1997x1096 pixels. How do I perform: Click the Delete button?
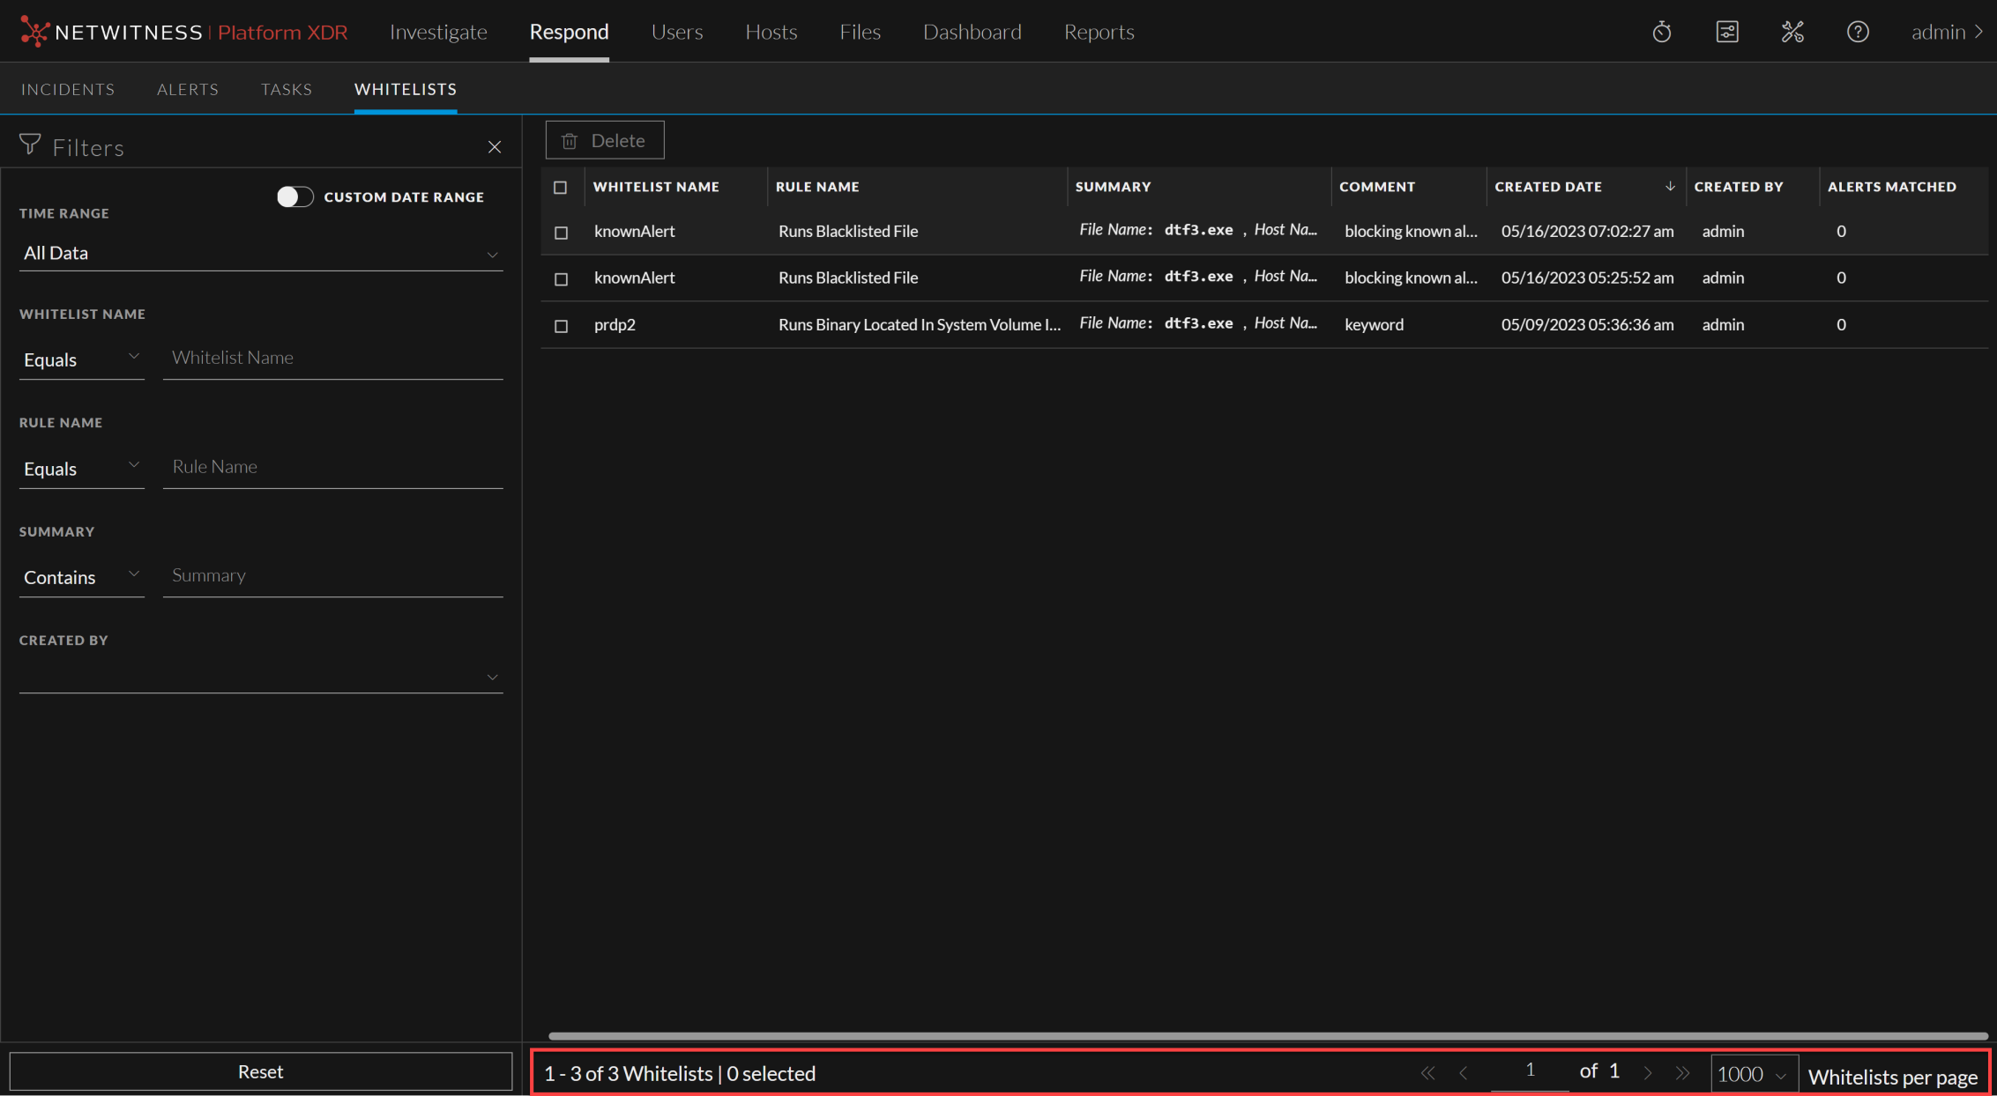(x=605, y=140)
